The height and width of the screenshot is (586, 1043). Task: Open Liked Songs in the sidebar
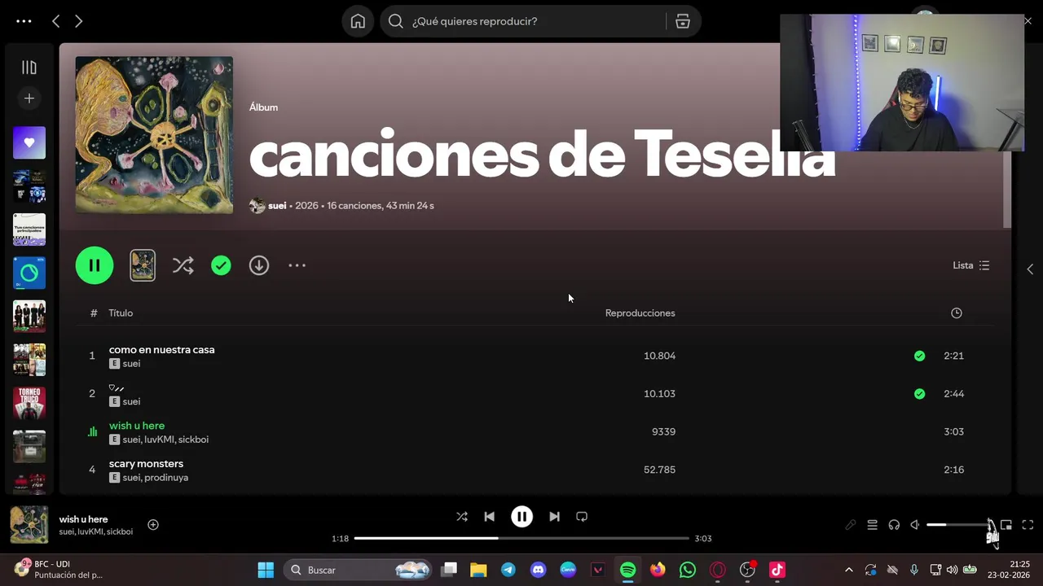29,142
